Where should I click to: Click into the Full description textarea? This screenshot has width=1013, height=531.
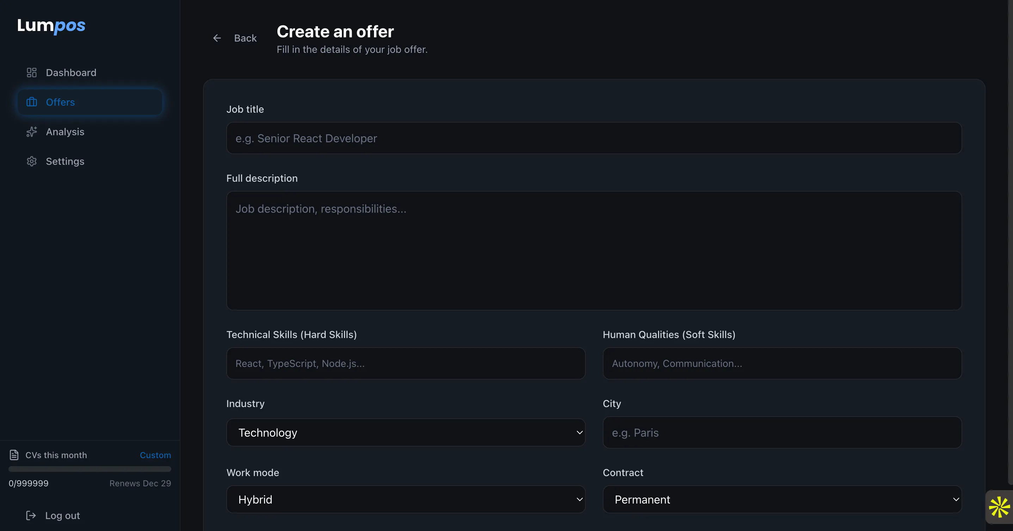594,251
